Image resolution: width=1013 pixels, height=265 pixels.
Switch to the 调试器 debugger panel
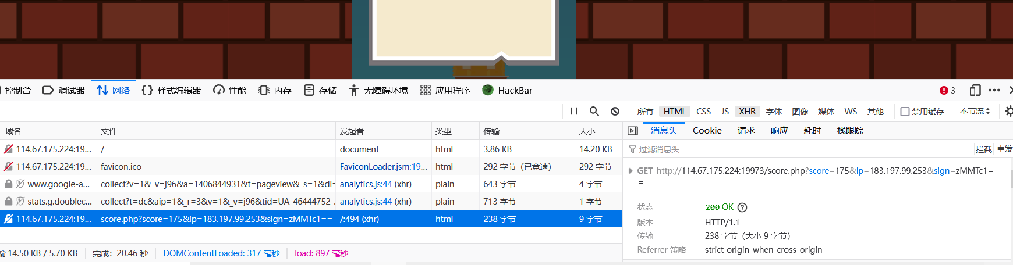(x=64, y=91)
